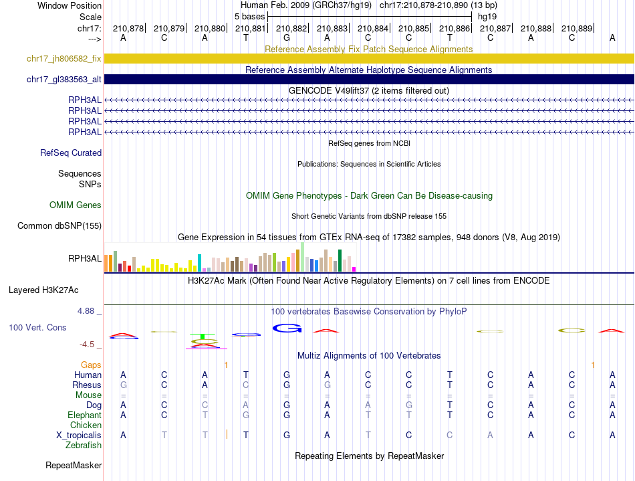Click the arrow direction indicator below chr17:
The width and height of the screenshot is (635, 481).
(95, 39)
